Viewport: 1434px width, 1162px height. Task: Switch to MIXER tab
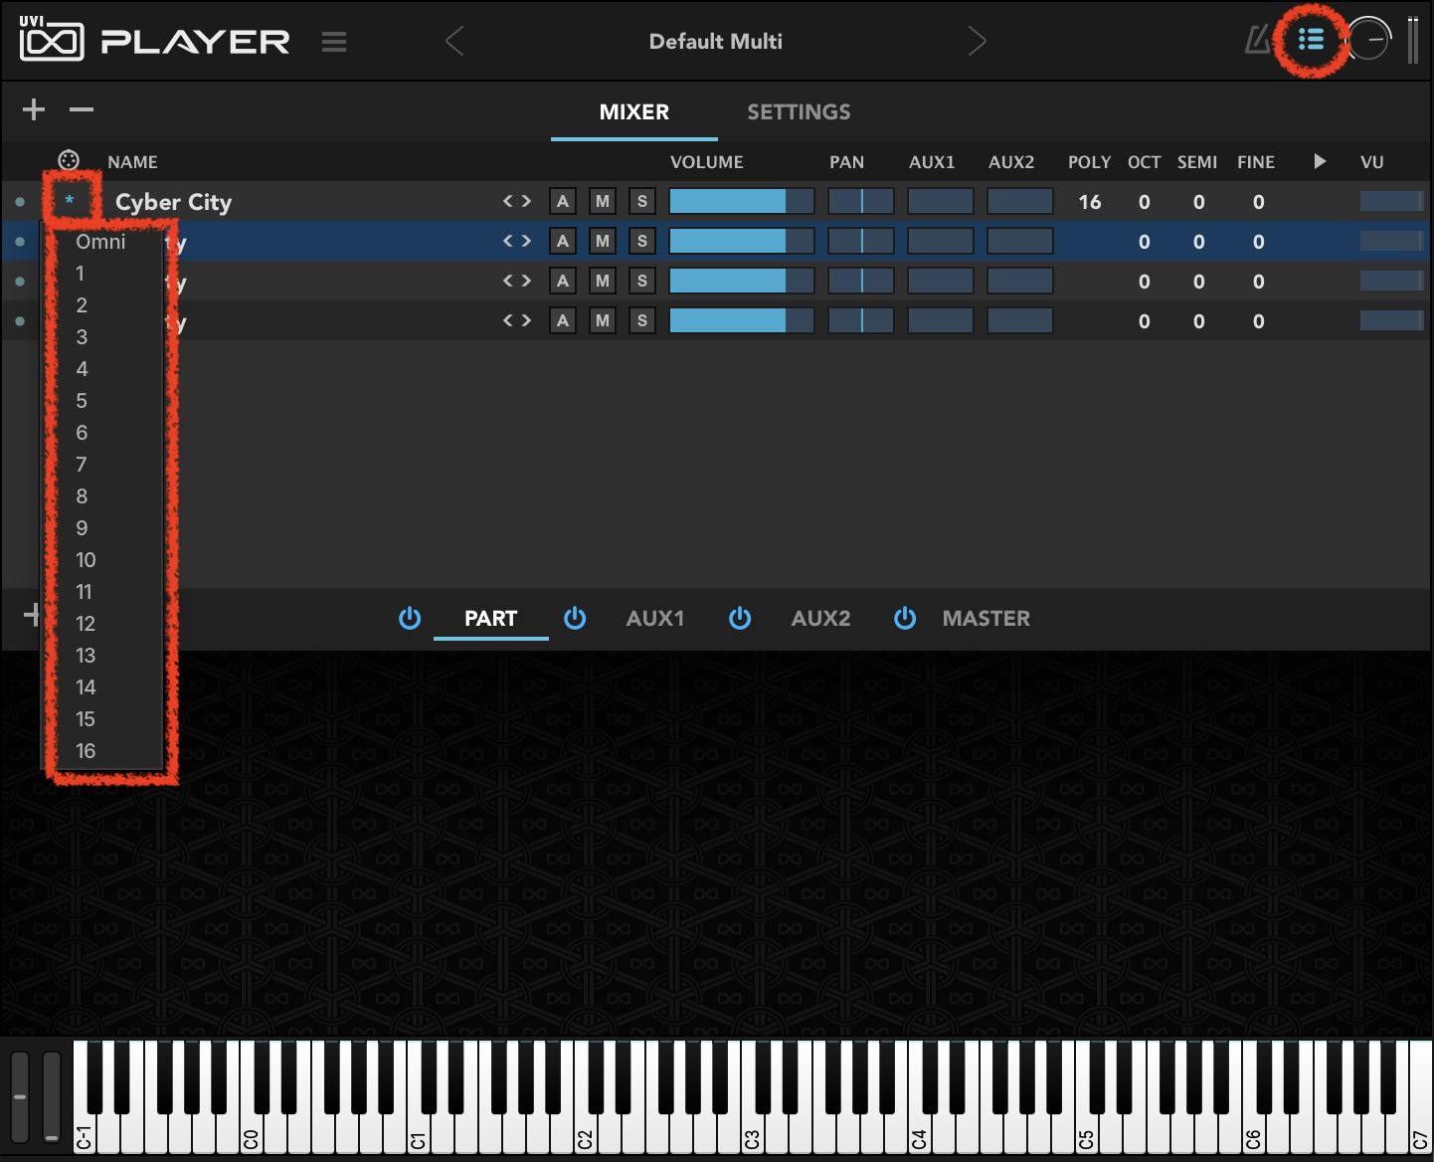[x=634, y=111]
